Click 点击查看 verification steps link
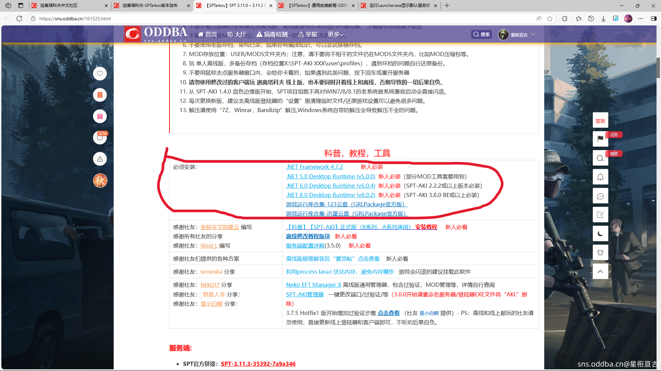The width and height of the screenshot is (661, 371). [389, 313]
